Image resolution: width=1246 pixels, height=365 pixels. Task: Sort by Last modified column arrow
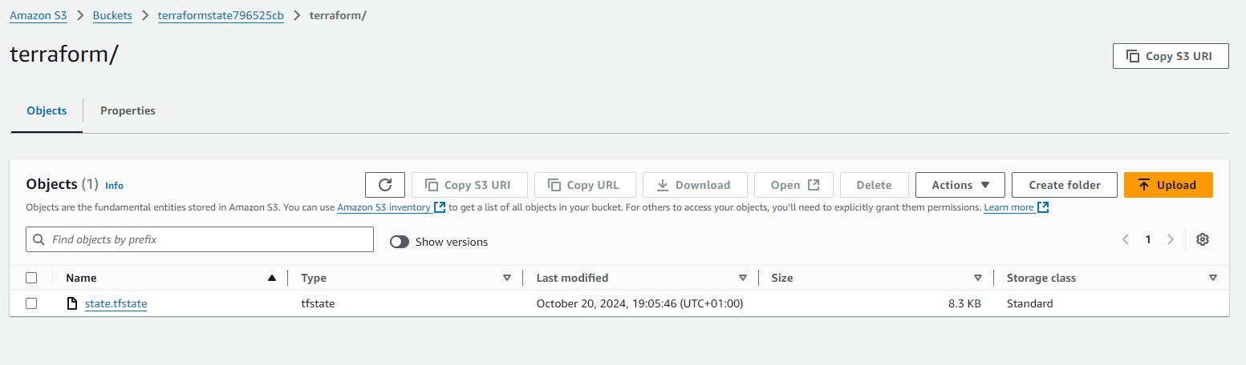[742, 278]
